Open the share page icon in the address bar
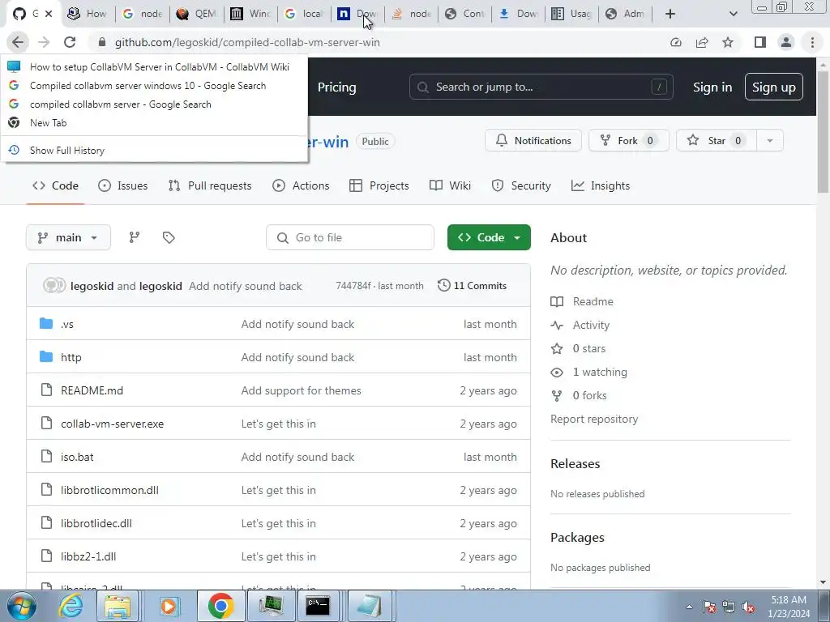 pyautogui.click(x=702, y=42)
